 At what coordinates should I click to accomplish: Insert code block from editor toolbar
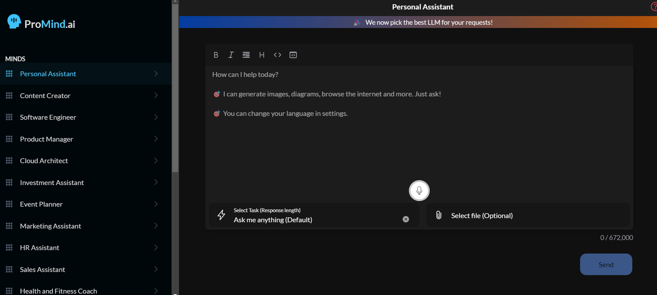293,55
